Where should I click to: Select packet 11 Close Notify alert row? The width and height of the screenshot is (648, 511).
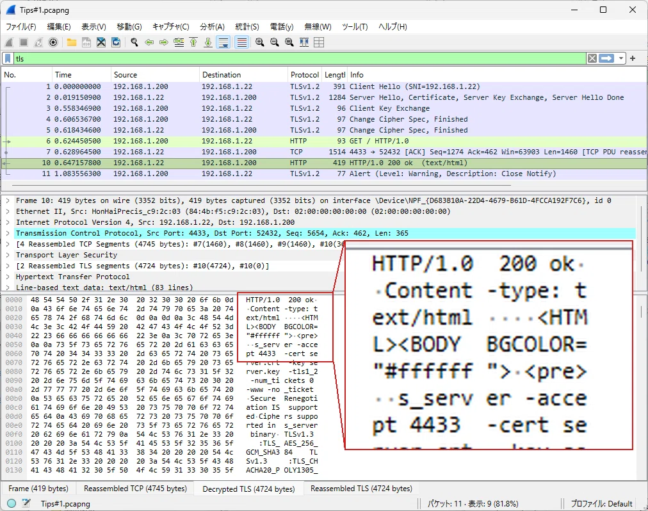[323, 174]
